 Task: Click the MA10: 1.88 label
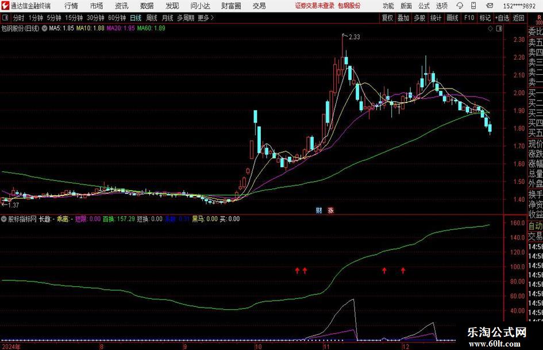click(x=90, y=28)
